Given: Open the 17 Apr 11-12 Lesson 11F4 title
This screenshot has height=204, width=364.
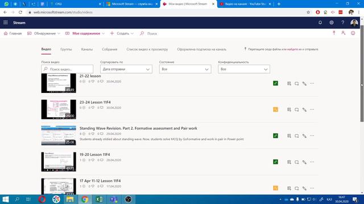Looking at the screenshot, I should 100,181.
